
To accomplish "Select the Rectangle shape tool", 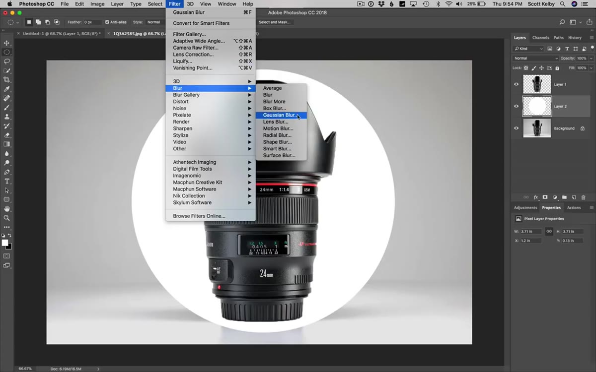I will click(7, 199).
